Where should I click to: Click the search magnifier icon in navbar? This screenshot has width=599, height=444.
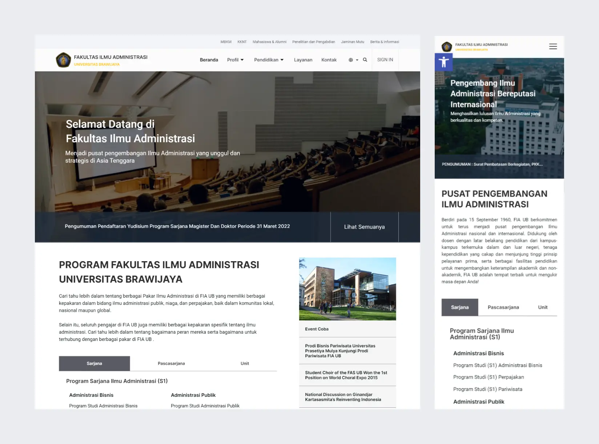click(365, 60)
